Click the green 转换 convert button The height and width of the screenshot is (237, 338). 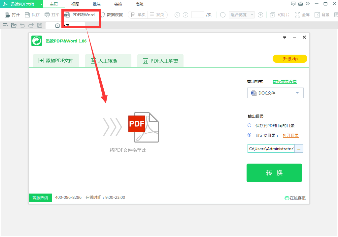274,173
